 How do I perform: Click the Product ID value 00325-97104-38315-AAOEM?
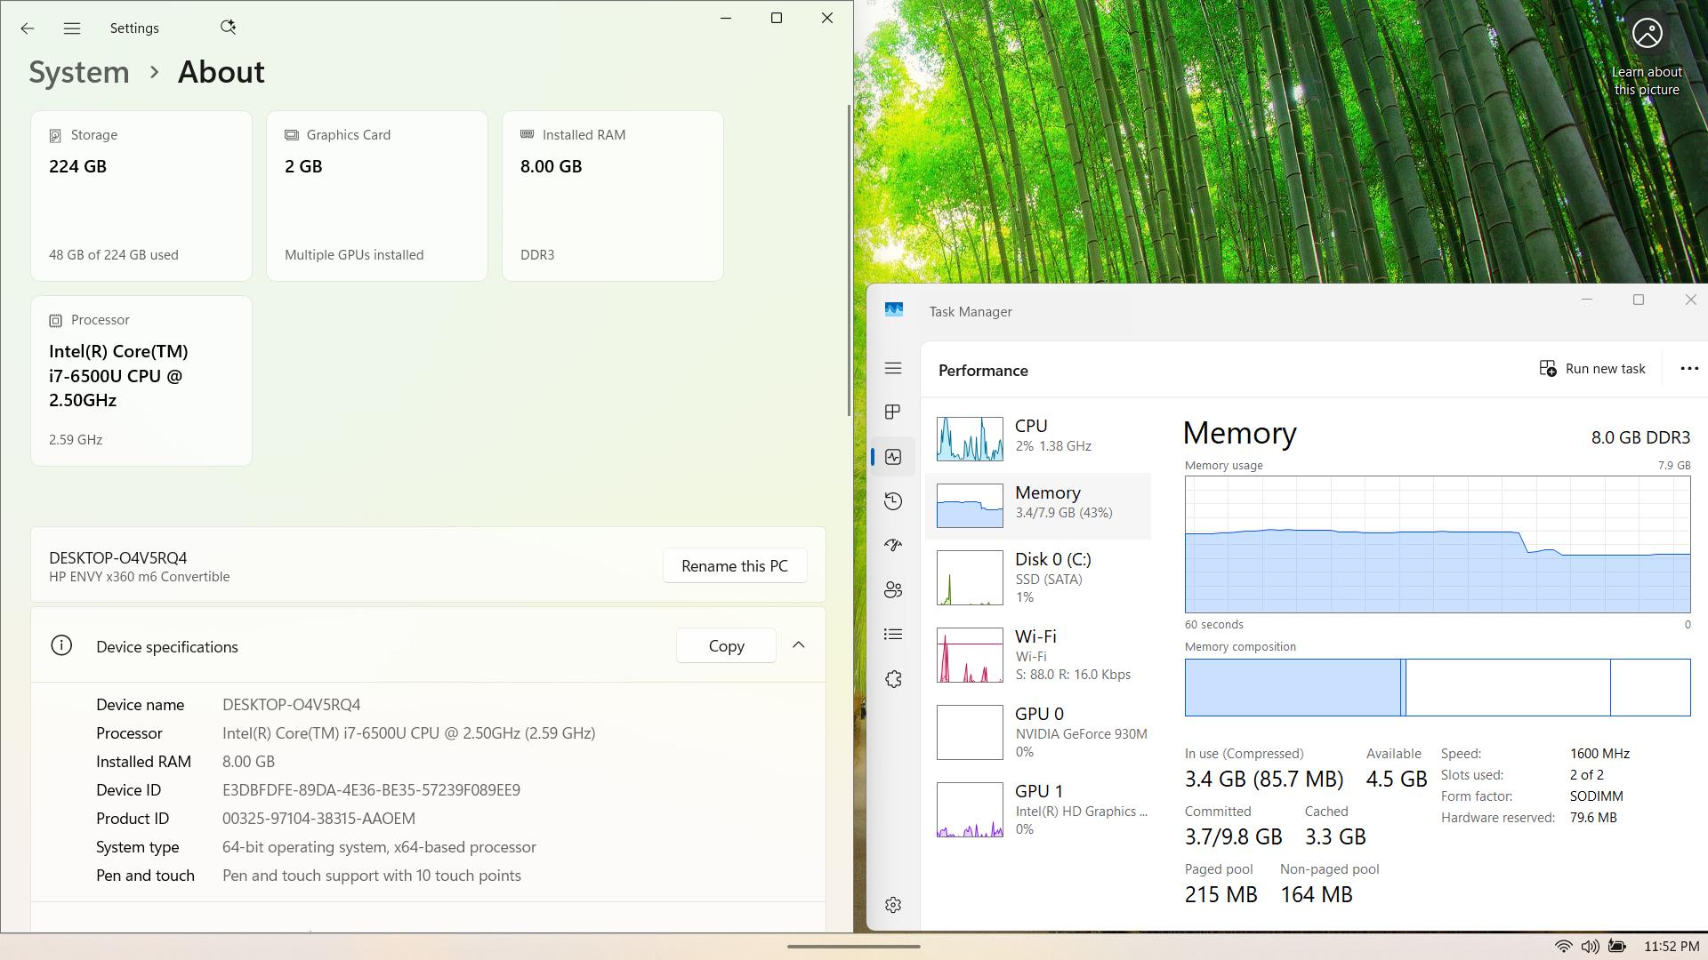[318, 819]
